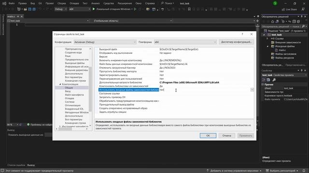Open the Конфигурация combo box in the dialog
This screenshot has width=309, height=173.
click(x=105, y=42)
